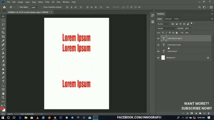Open the Properties panel icon
The width and height of the screenshot is (214, 120).
152,22
